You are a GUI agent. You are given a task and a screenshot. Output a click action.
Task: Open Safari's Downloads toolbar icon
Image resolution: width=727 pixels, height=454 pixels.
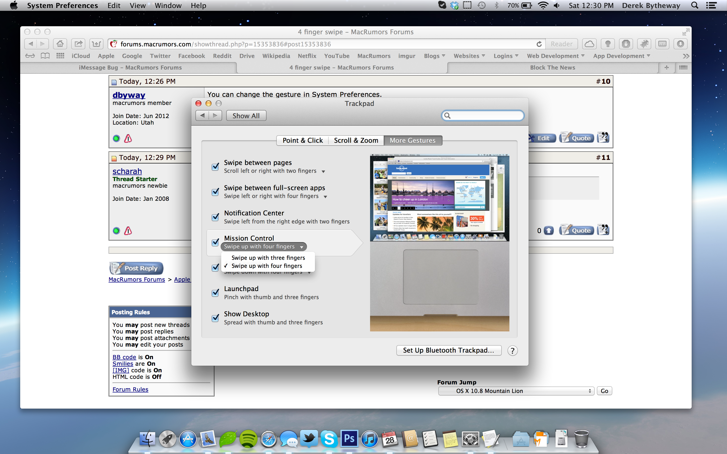click(x=681, y=44)
